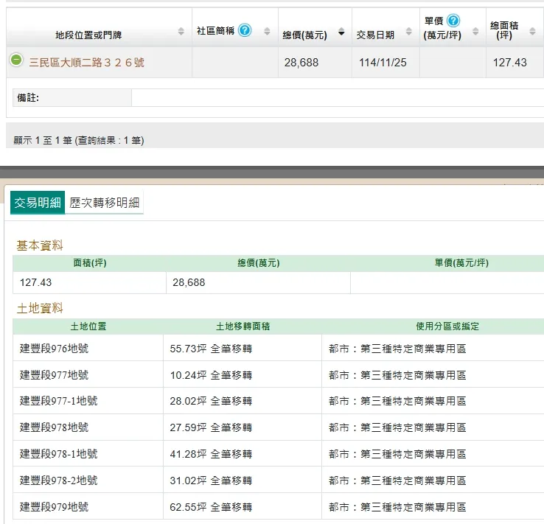Image resolution: width=544 pixels, height=524 pixels.
Task: Select area 55.73坪 全筆移轉
Action: coord(211,349)
